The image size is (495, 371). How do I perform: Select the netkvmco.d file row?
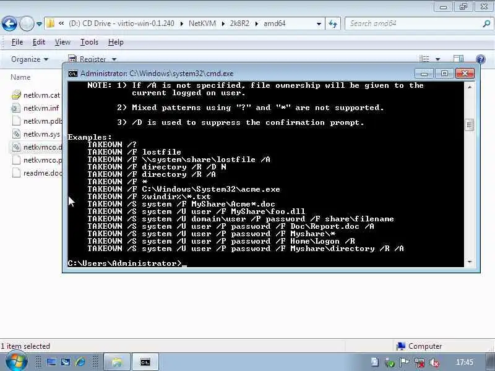click(x=37, y=147)
